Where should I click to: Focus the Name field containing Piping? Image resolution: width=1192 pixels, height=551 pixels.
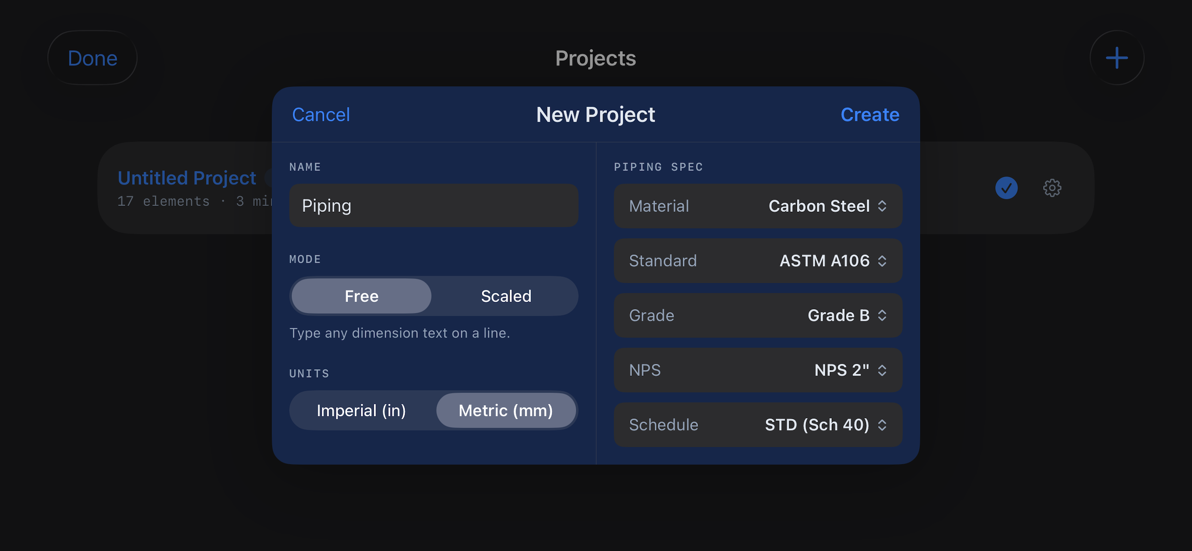tap(433, 206)
